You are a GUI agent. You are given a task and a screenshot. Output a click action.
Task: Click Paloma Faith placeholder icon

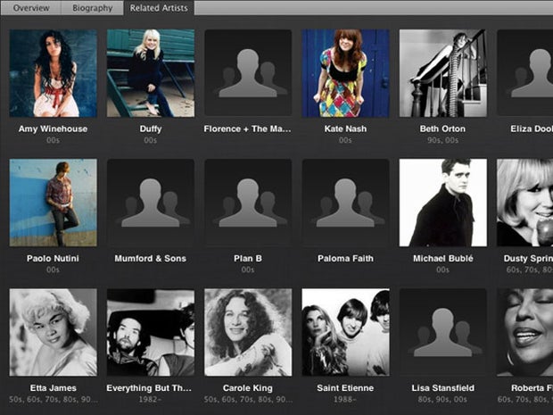(346, 203)
